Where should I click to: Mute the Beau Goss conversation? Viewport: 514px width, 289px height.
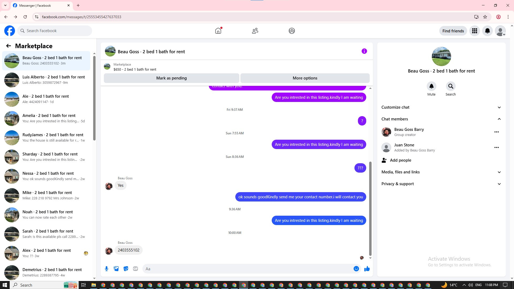431,86
